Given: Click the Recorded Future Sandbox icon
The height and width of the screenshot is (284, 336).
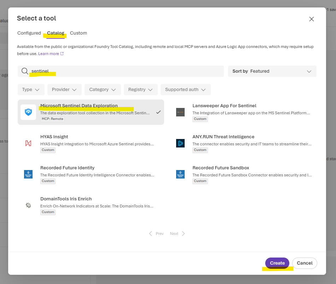Looking at the screenshot, I should pos(180,174).
